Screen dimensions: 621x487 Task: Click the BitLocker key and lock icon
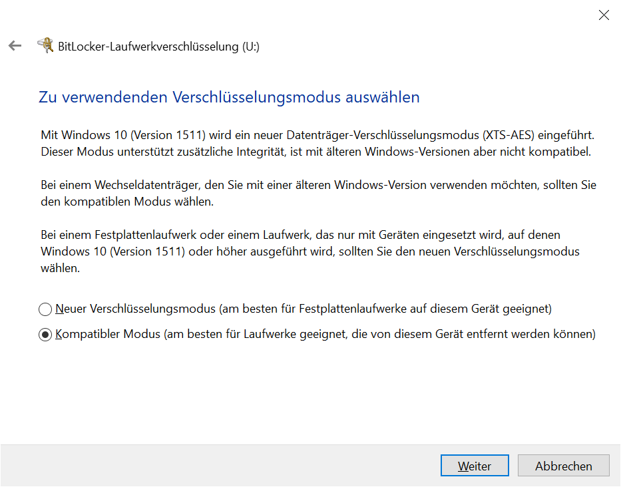tap(45, 45)
